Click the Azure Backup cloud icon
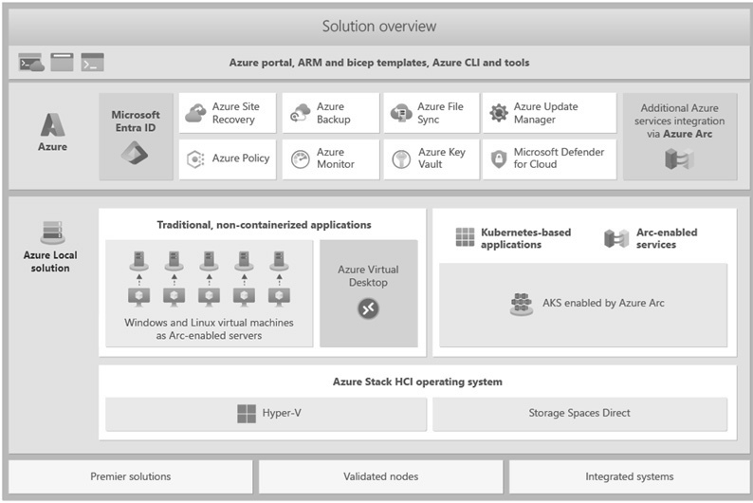Screen dimensions: 753x503 click(x=300, y=113)
